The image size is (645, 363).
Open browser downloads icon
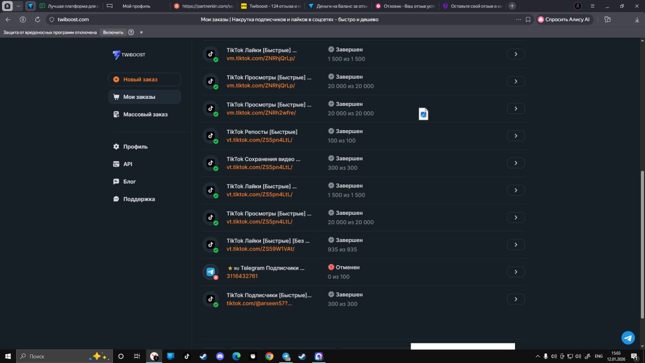point(637,20)
